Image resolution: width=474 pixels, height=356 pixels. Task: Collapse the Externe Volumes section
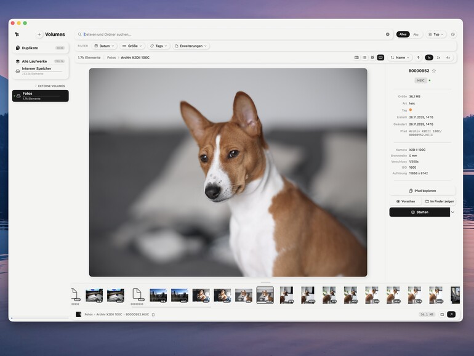coord(50,86)
